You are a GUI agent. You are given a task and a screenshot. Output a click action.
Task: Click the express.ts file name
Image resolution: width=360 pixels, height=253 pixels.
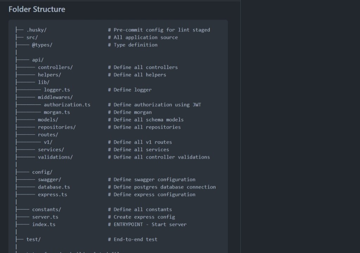point(52,194)
